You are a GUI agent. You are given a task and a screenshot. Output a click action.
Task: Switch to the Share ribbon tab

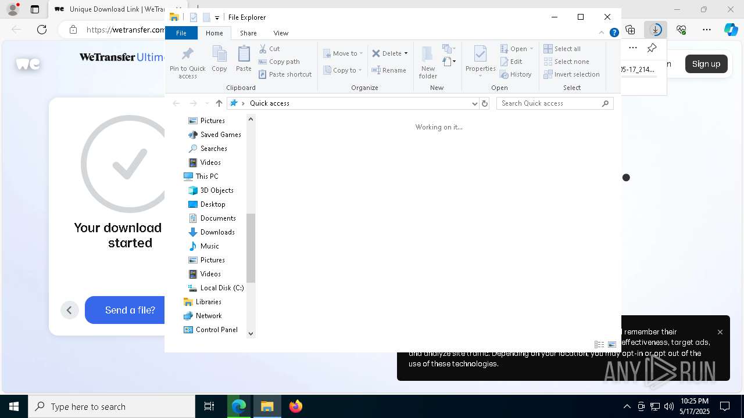pos(248,33)
